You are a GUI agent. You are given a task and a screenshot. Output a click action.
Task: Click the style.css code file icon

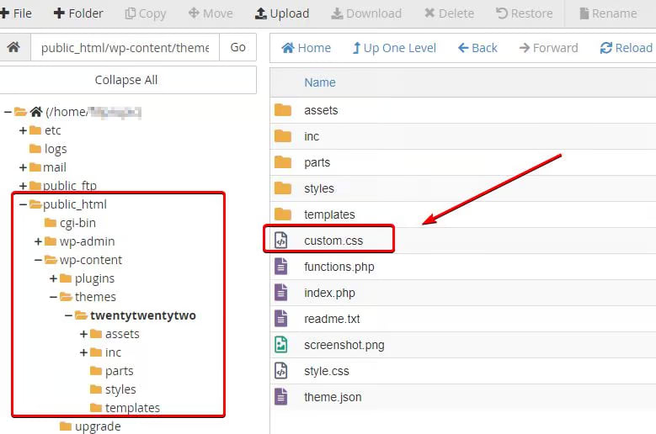[280, 371]
